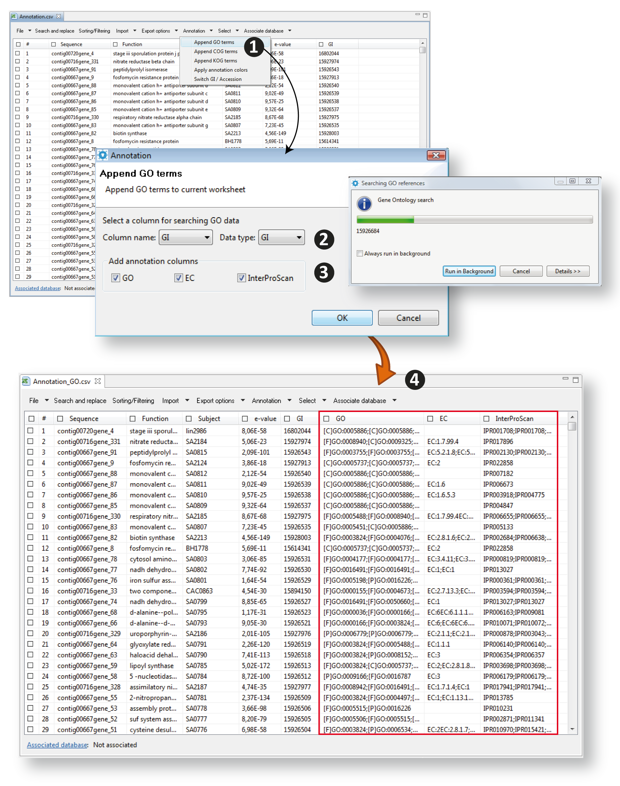The image size is (620, 786).
Task: Click the Annotation_GO.csv file tab icon
Action: tap(25, 381)
